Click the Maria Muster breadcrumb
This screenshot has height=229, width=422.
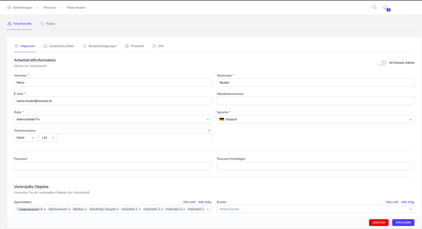click(76, 8)
